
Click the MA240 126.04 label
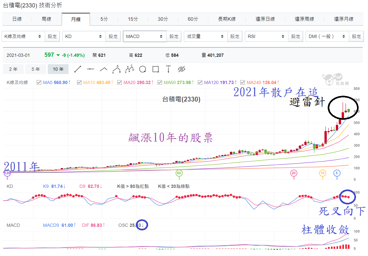[x=263, y=82]
